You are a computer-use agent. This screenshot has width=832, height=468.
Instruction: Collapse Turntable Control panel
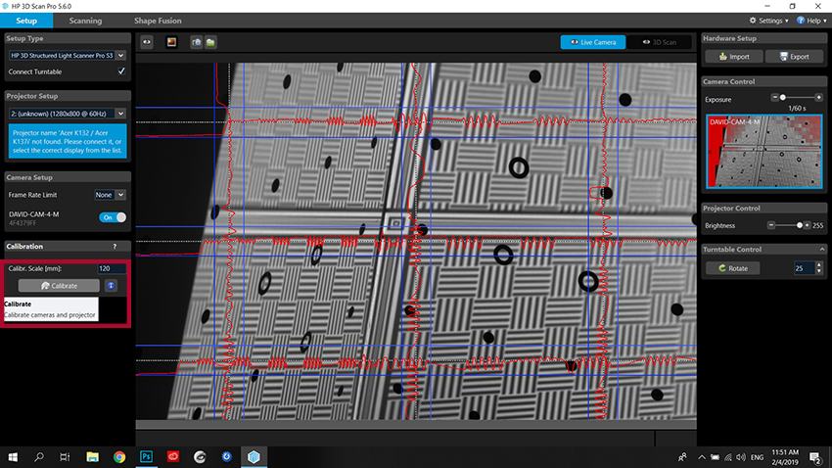(822, 250)
